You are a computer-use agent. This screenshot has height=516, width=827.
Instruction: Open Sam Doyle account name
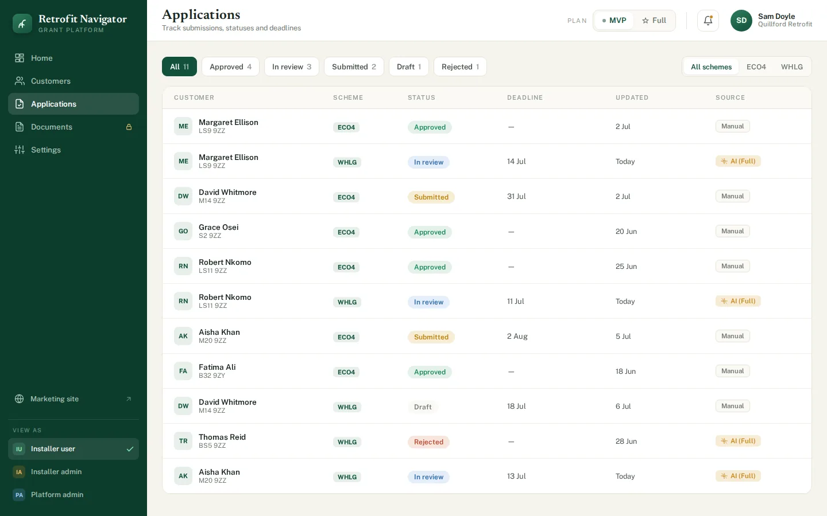(x=776, y=16)
